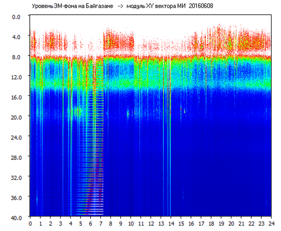
Task: Pick the hour 12 tick on x-axis
Action: tap(151, 224)
